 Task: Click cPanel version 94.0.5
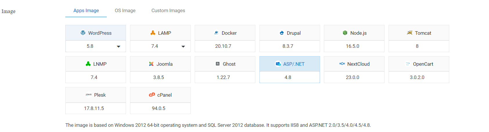click(x=159, y=108)
